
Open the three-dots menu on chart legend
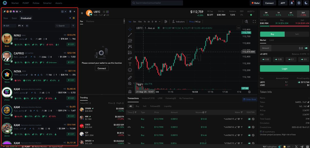pos(238,28)
